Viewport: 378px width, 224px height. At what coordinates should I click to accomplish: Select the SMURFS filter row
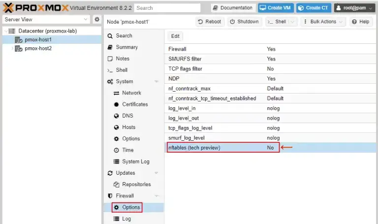[270, 59]
